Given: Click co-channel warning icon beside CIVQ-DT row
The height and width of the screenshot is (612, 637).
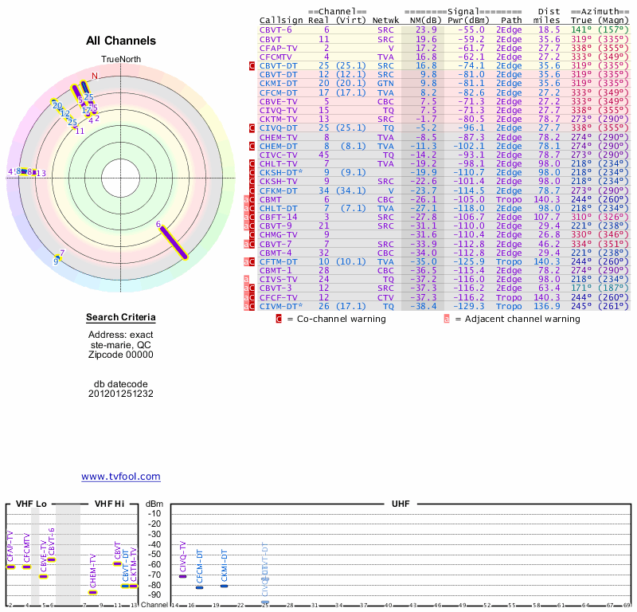Looking at the screenshot, I should [252, 127].
